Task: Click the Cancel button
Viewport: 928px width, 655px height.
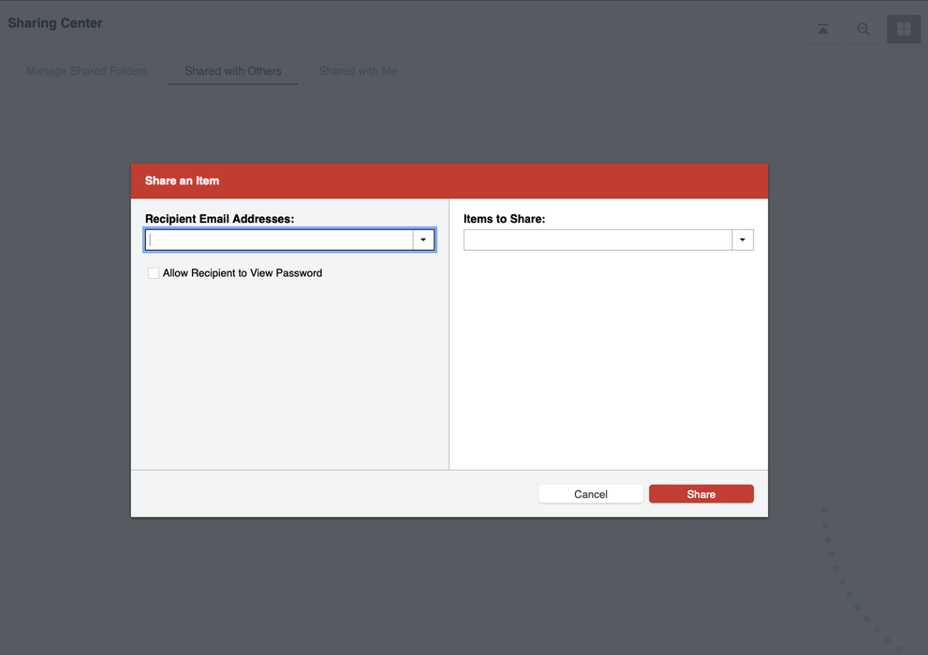Action: tap(591, 493)
